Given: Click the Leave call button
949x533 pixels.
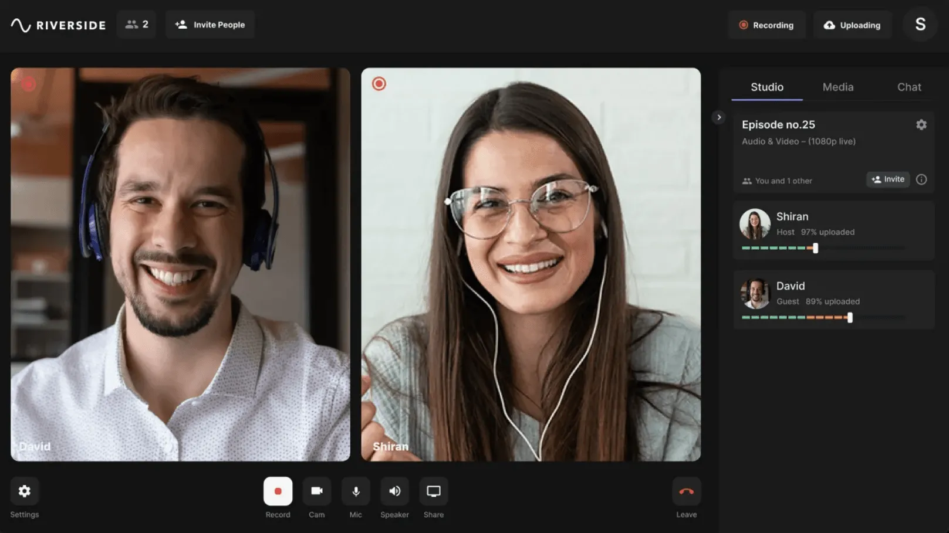Looking at the screenshot, I should click(x=687, y=491).
